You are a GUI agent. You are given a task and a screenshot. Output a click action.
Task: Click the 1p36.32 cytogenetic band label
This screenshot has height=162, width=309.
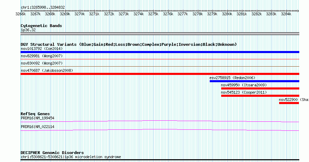click(28, 30)
